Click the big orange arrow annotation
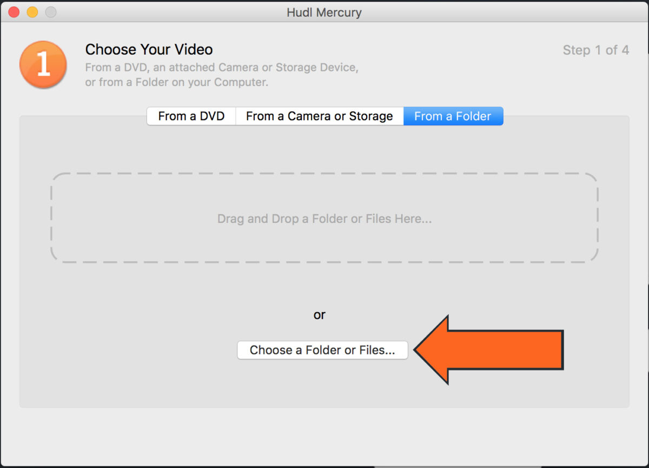The image size is (649, 468). [489, 350]
